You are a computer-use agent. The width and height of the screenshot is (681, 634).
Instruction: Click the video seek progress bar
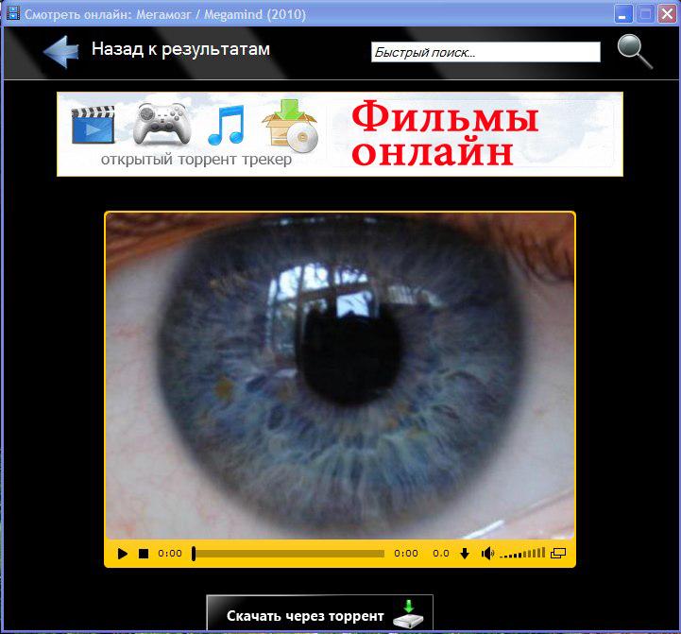(289, 554)
